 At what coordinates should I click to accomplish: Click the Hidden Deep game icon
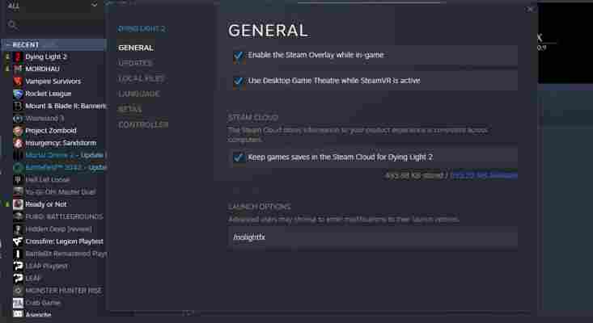(x=18, y=229)
